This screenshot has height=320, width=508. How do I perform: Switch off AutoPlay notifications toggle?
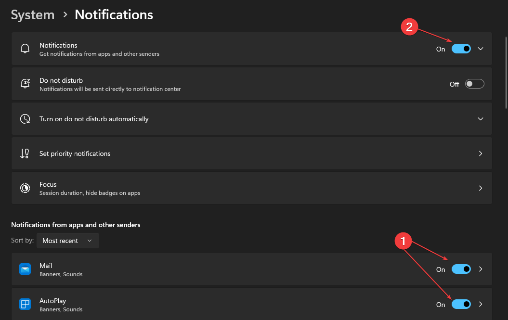click(461, 304)
